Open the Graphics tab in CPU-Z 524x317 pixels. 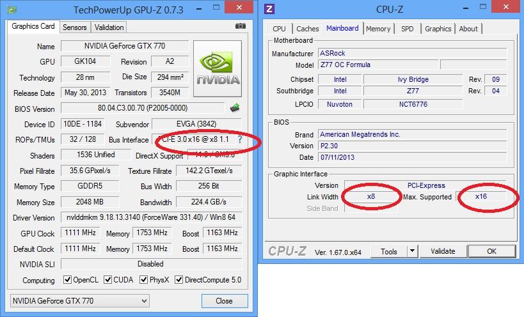pos(438,29)
